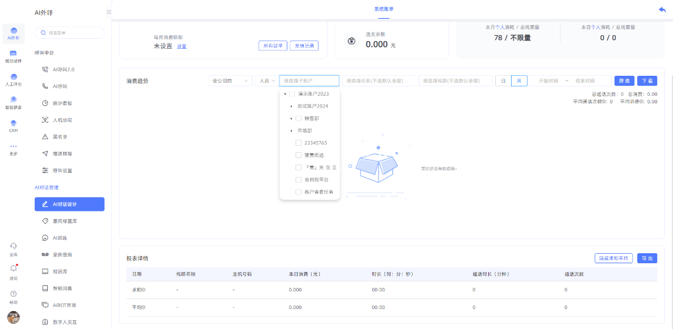Switch to 月 view tab

point(519,81)
